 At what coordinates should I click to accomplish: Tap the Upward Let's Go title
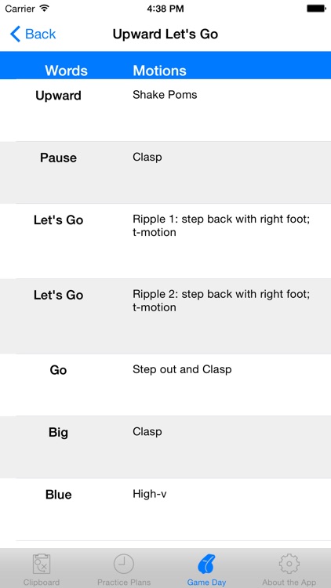(x=165, y=34)
